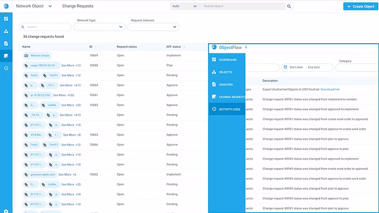
Task: Open the Network Type dropdown
Action: pos(99,27)
